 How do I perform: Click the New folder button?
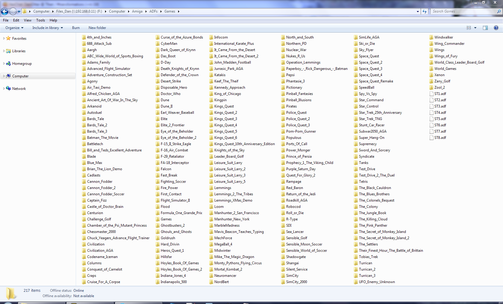[x=97, y=28]
